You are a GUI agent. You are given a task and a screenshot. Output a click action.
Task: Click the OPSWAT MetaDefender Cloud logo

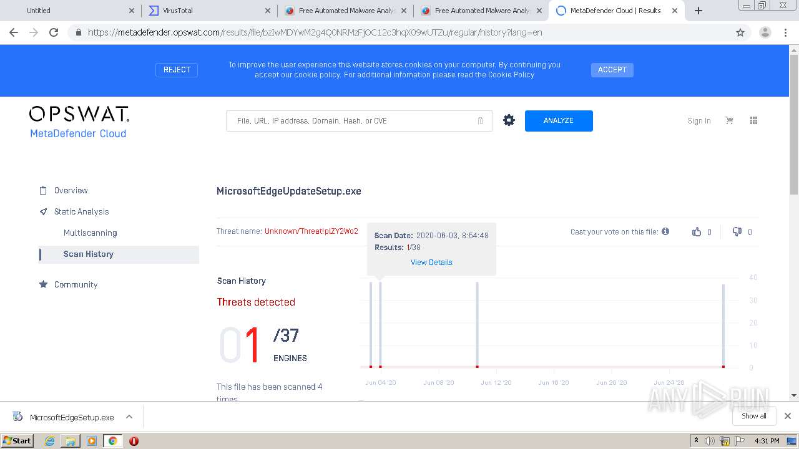tap(79, 122)
